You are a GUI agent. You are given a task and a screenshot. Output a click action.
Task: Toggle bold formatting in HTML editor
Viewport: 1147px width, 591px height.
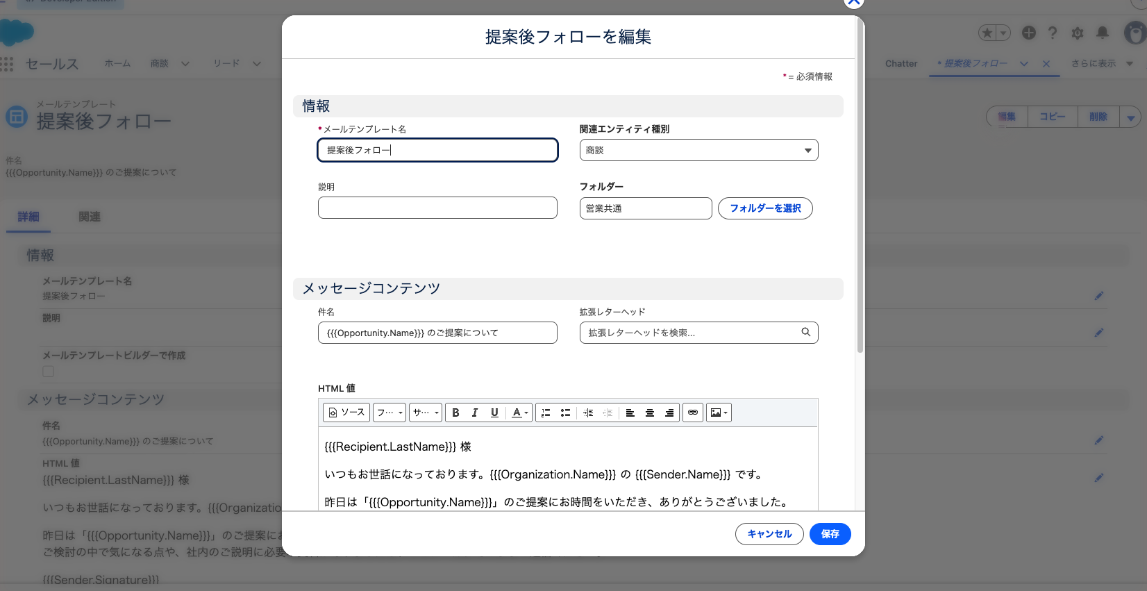(455, 413)
